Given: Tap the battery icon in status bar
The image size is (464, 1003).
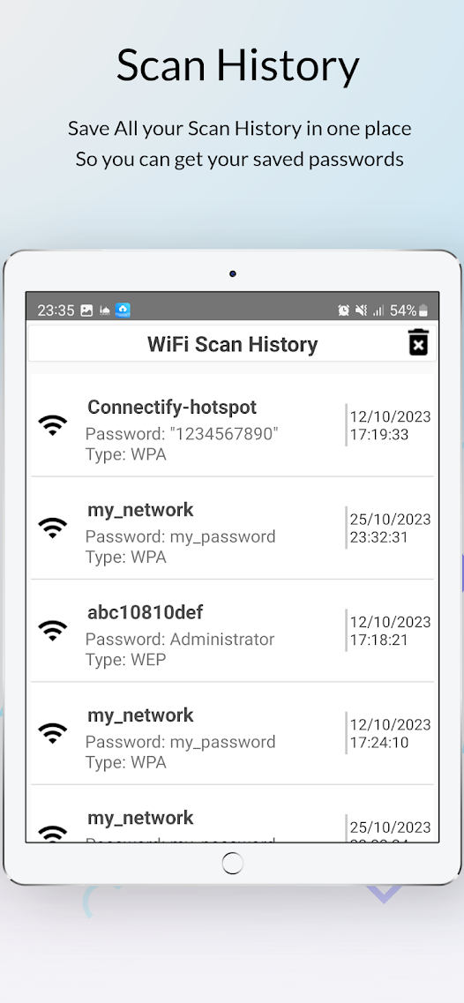Looking at the screenshot, I should (x=423, y=311).
